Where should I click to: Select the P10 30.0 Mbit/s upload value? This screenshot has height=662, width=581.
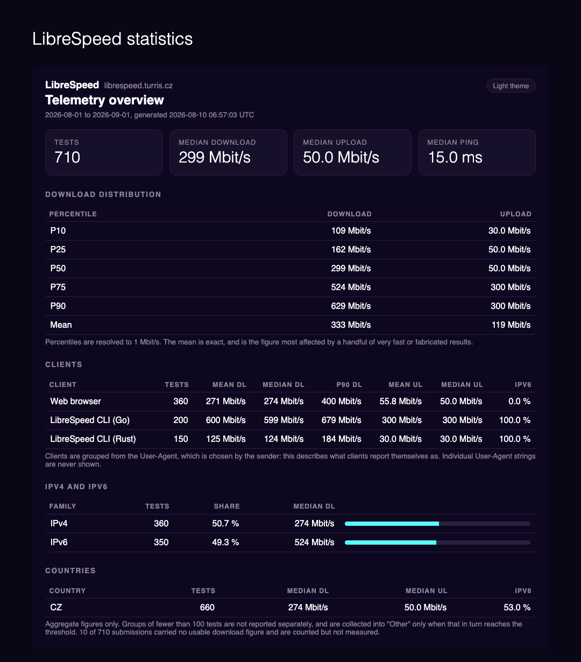tap(508, 231)
